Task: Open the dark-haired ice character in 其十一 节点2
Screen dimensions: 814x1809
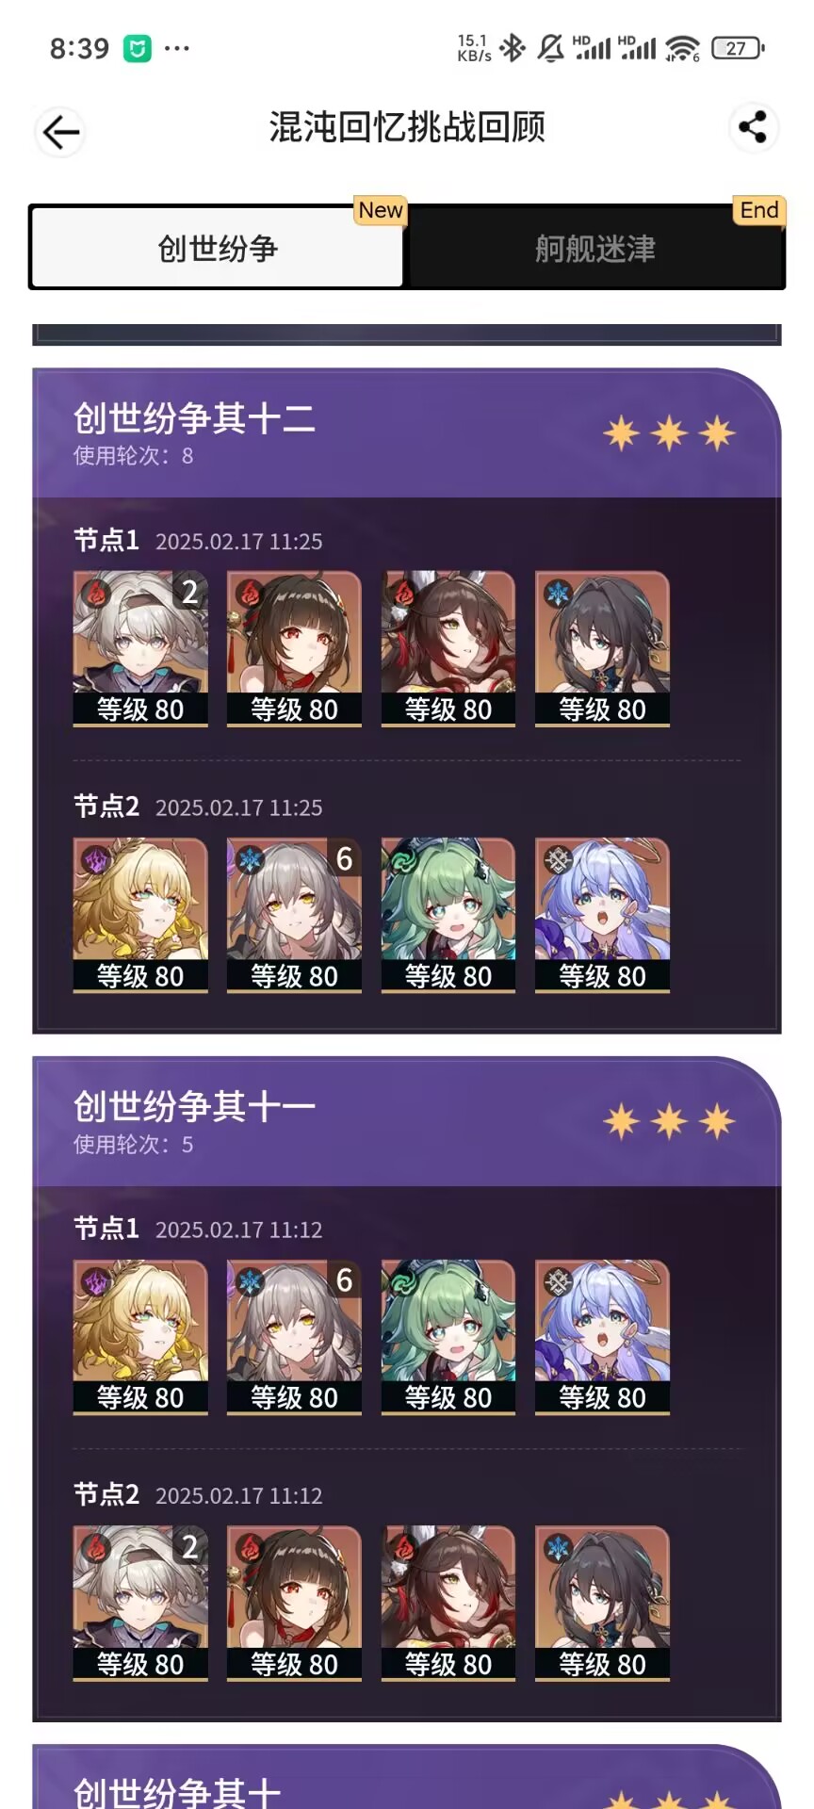Action: point(602,1604)
